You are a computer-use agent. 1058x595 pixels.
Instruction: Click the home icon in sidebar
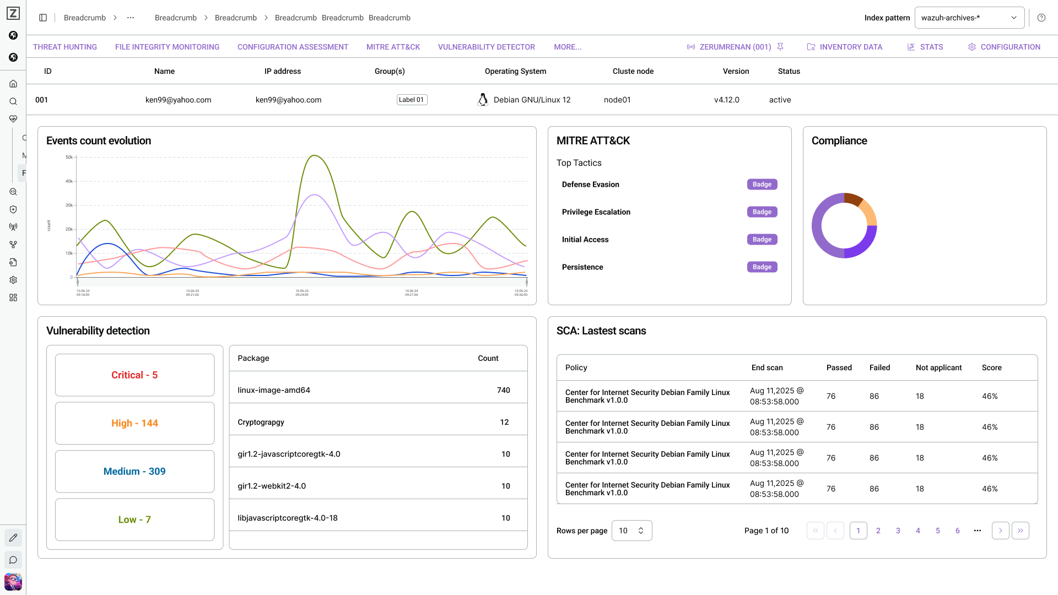[x=13, y=84]
